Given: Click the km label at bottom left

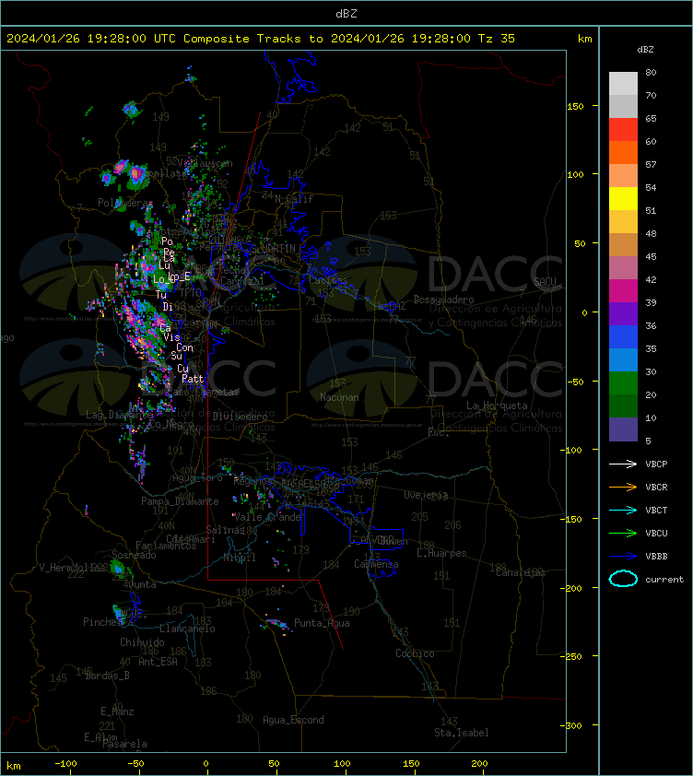Looking at the screenshot, I should (x=14, y=766).
